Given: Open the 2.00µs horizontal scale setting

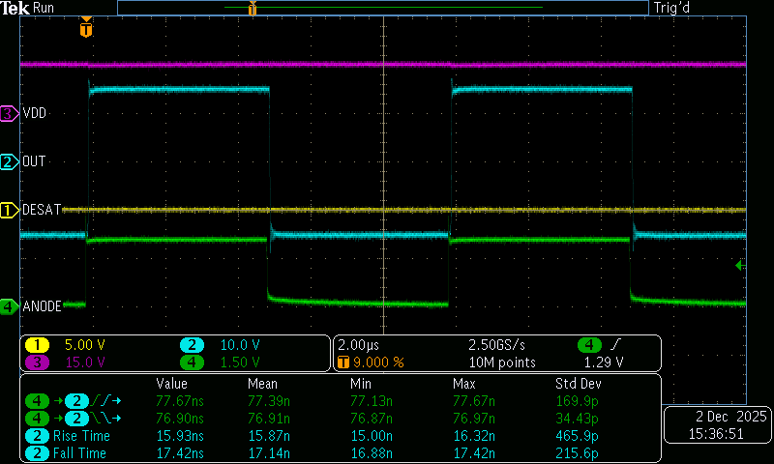Looking at the screenshot, I should point(360,345).
